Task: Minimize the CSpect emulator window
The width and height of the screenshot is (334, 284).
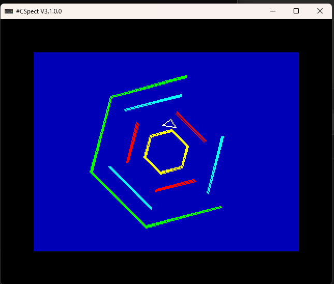Action: (x=272, y=11)
